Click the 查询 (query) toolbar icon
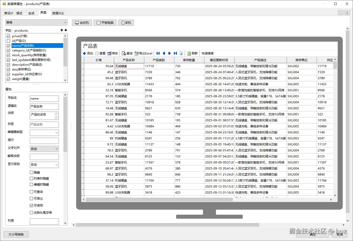The image size is (353, 241). pos(124,53)
